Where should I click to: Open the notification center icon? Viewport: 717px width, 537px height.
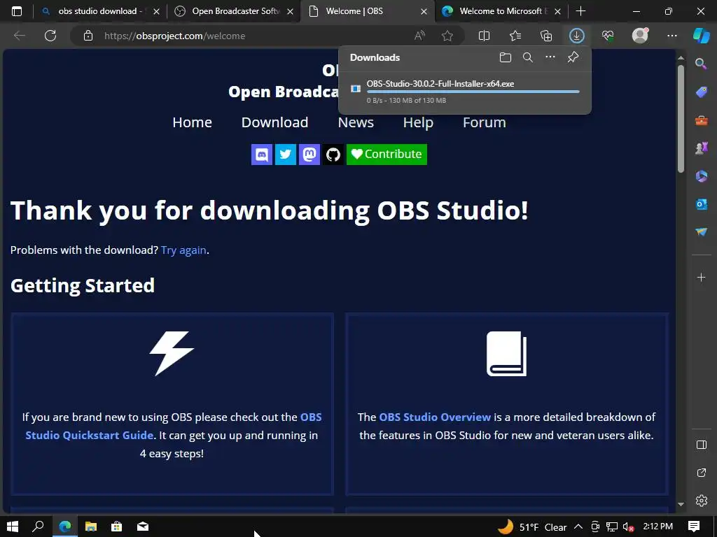(x=694, y=527)
